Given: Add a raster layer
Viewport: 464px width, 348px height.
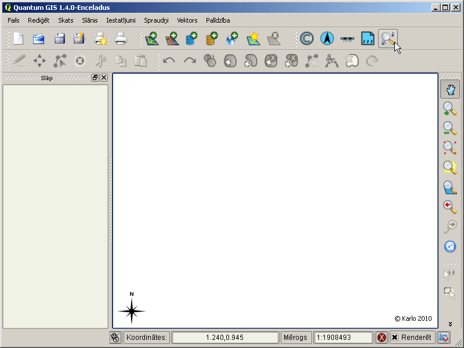Looking at the screenshot, I should click(172, 38).
